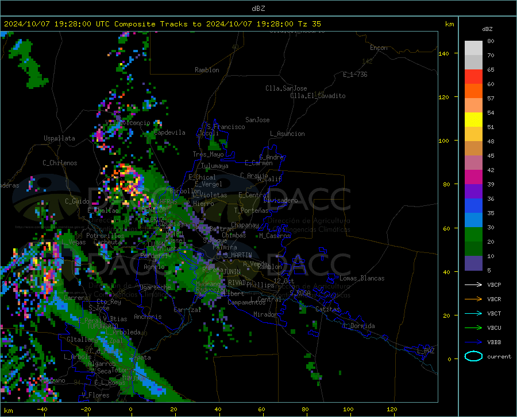Select the magenta 42 dBZ color swatch

pos(473,177)
